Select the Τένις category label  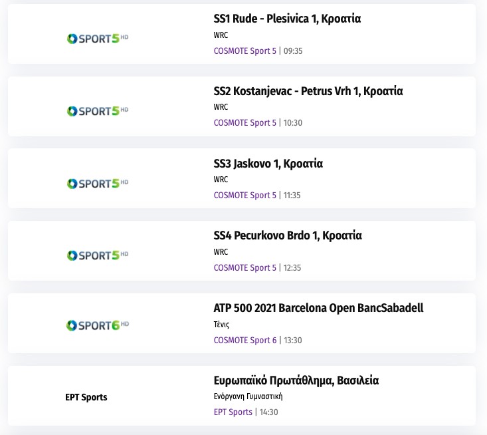coord(221,325)
